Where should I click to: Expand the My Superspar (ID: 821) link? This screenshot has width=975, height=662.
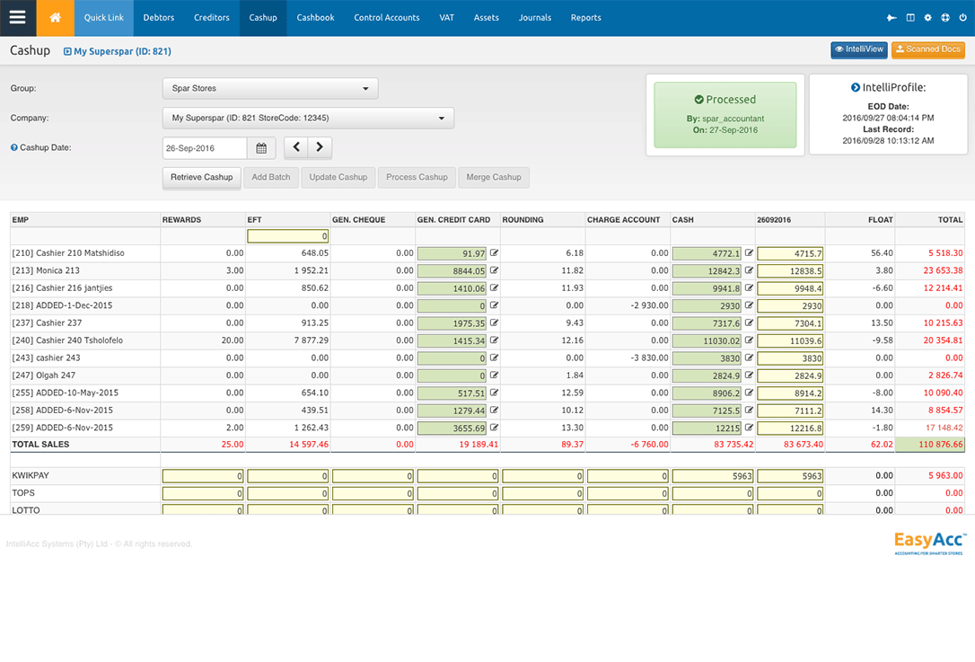118,51
